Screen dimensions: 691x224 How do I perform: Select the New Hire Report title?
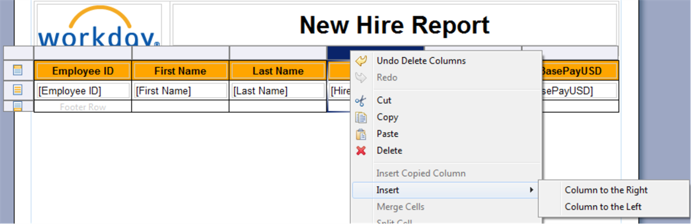coord(394,25)
